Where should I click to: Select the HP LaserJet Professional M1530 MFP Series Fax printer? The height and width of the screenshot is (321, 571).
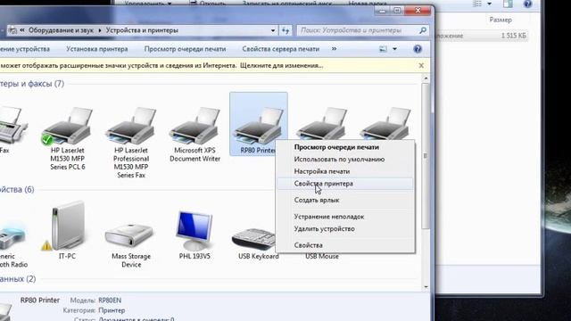[x=131, y=142]
